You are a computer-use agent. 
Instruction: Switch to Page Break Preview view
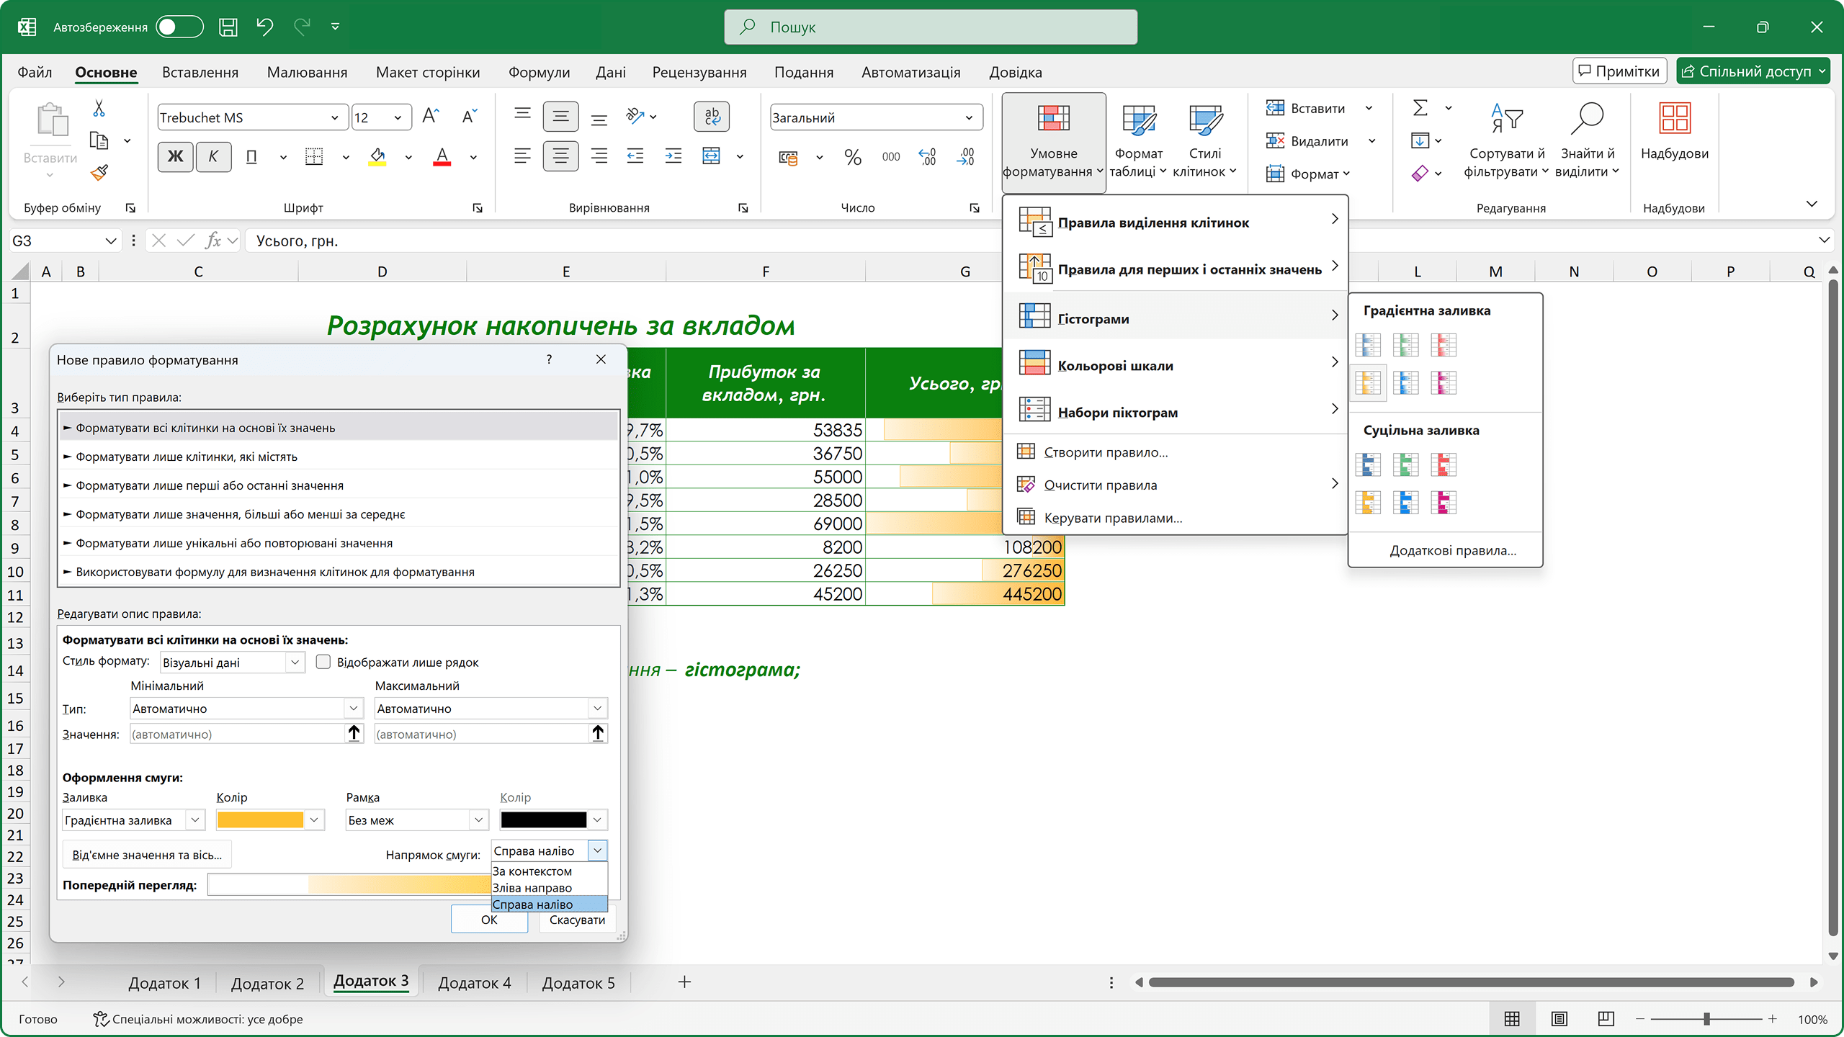(1606, 1018)
